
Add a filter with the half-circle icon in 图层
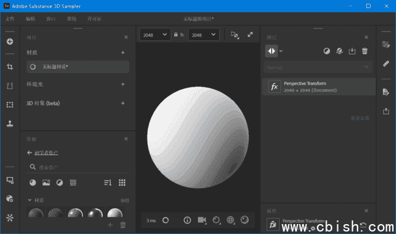click(x=327, y=51)
